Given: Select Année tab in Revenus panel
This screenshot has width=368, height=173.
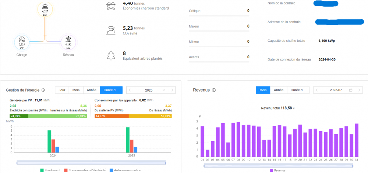Looking at the screenshot, I should (x=279, y=90).
